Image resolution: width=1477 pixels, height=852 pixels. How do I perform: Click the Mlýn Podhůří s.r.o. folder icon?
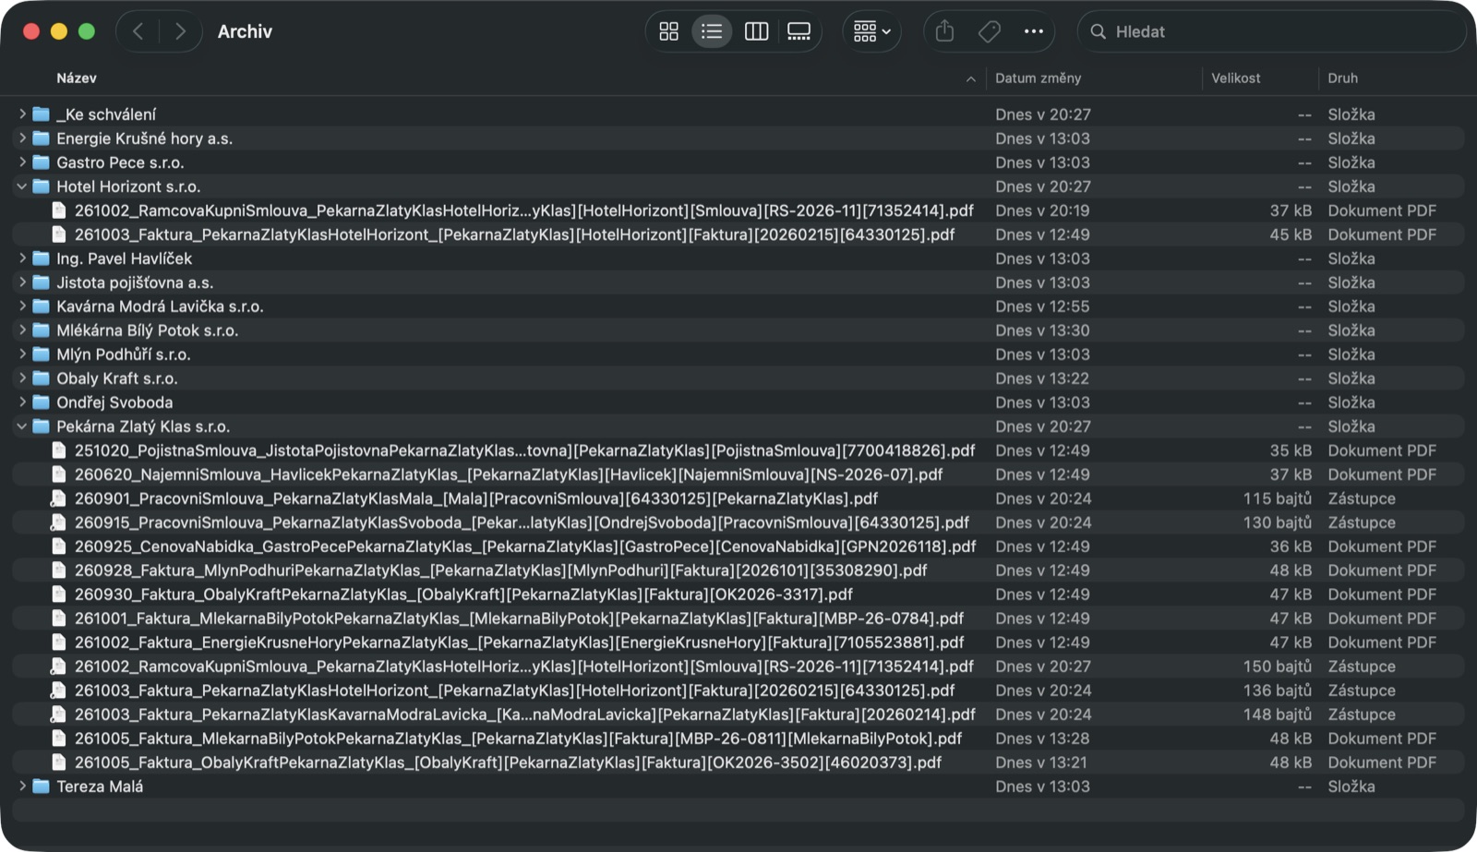coord(41,354)
